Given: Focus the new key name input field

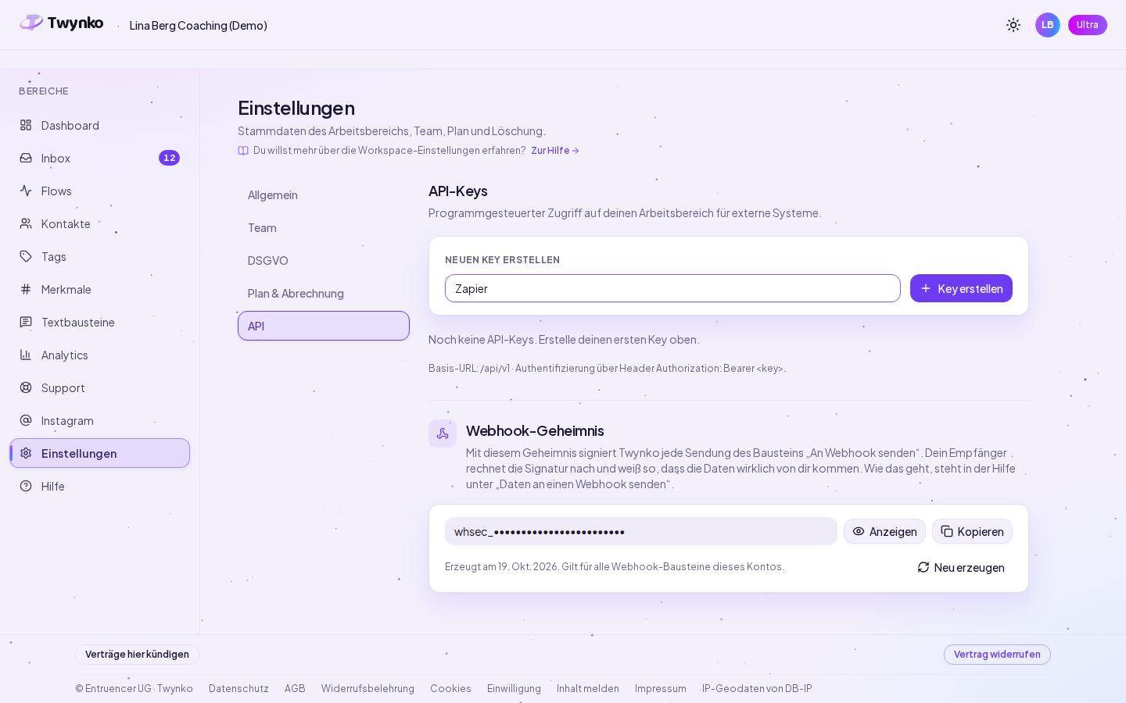Looking at the screenshot, I should coord(672,288).
